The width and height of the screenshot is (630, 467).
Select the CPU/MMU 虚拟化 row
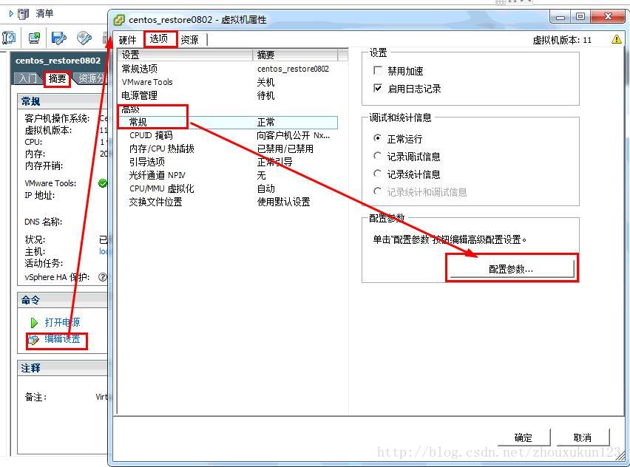[x=228, y=188]
